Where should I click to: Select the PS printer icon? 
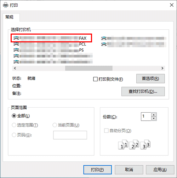coord(16,50)
